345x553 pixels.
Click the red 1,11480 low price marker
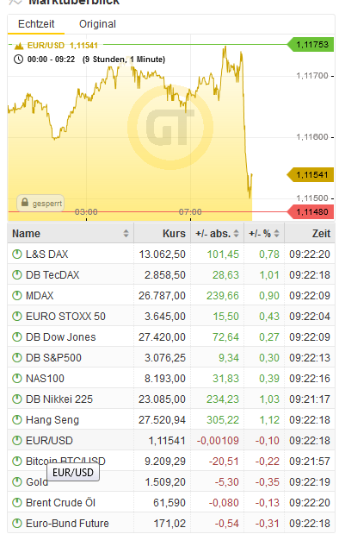[311, 212]
